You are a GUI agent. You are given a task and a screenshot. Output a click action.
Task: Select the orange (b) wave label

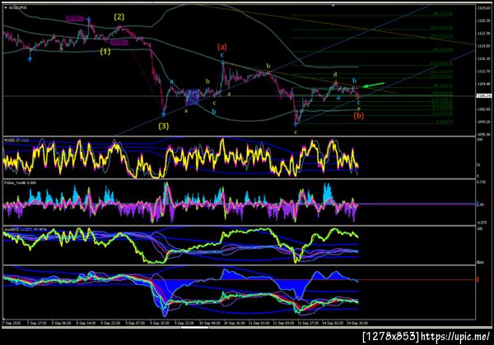tap(358, 116)
